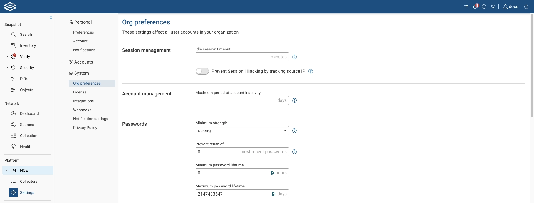Collapse the Personal settings group

(x=62, y=22)
